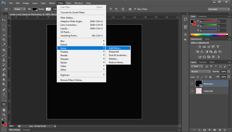232x132 pixels.
Task: Open the Mini Bridge panel
Action: (15, 130)
